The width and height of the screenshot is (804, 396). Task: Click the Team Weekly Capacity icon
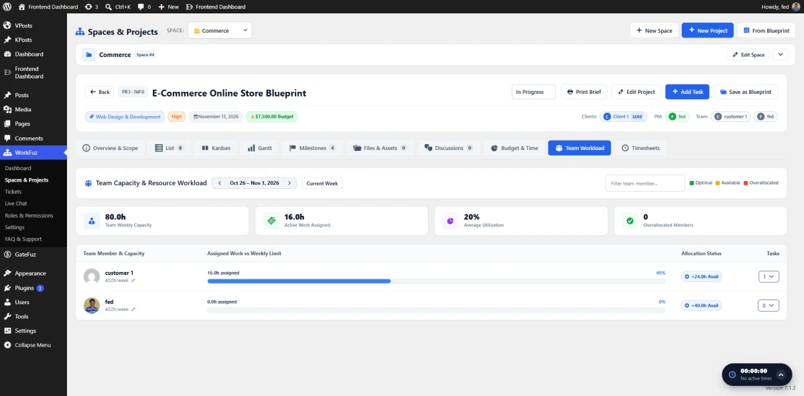click(x=90, y=220)
